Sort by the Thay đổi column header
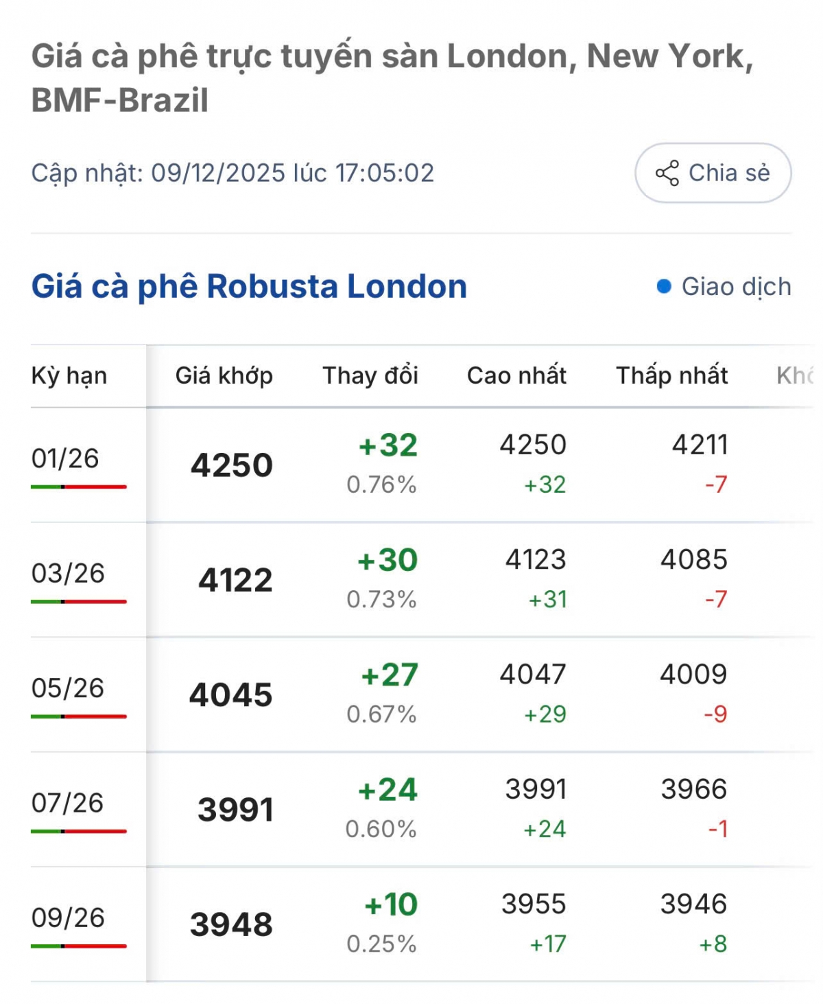Screen dimensions: 823x1004 point(370,375)
